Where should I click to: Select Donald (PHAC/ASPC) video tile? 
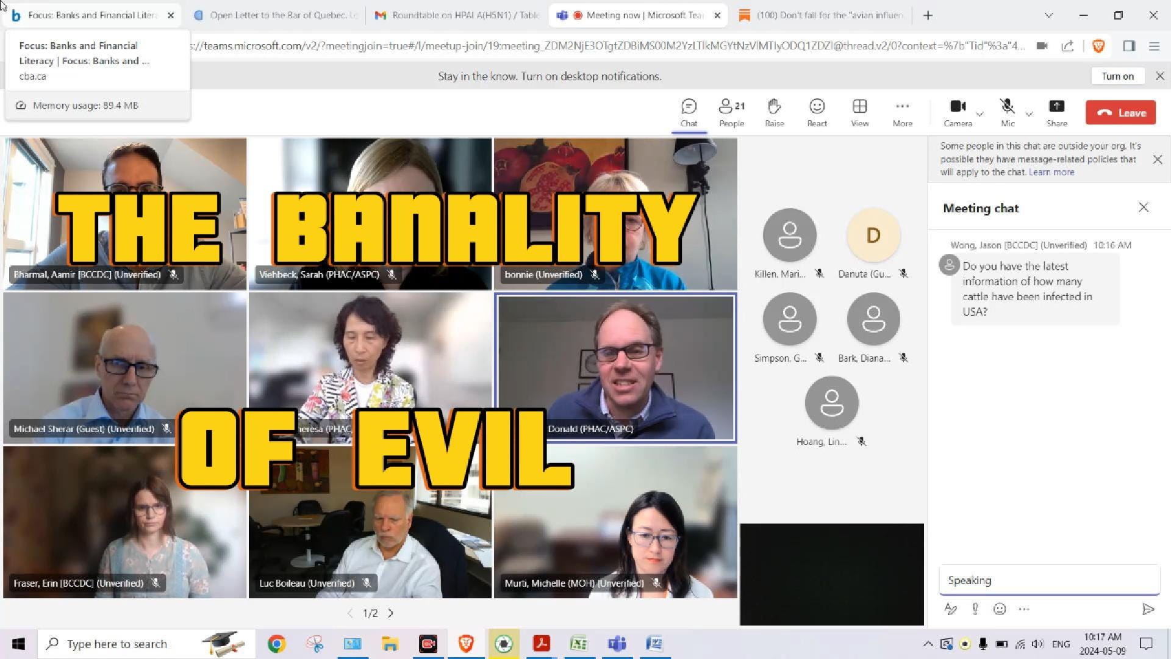[615, 368]
